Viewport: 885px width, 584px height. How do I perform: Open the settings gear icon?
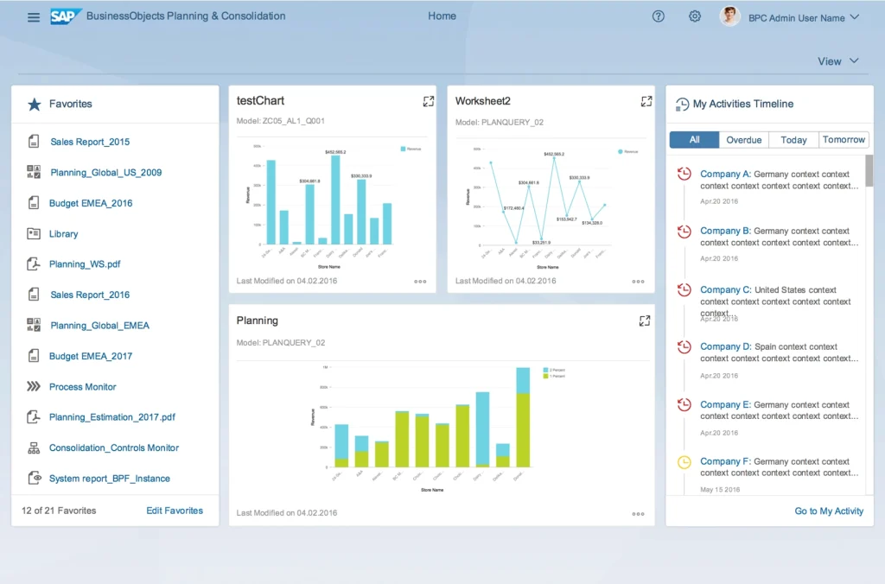[695, 16]
